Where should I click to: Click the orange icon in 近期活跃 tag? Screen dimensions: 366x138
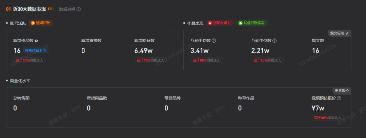coord(33,23)
